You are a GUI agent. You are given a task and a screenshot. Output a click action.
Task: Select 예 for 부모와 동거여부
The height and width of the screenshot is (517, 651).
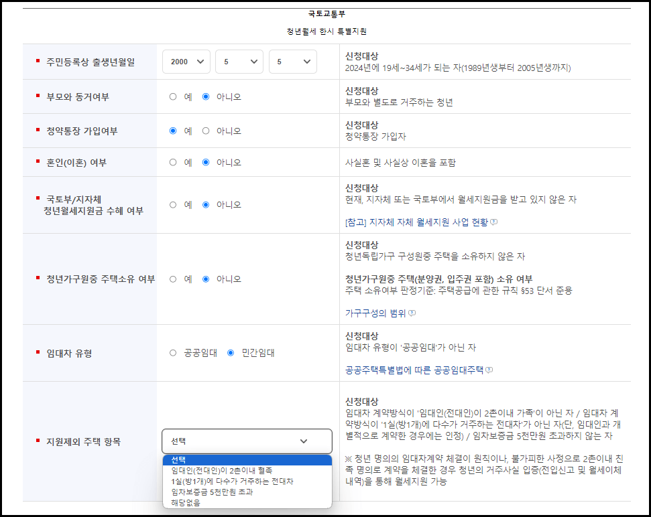(x=172, y=95)
